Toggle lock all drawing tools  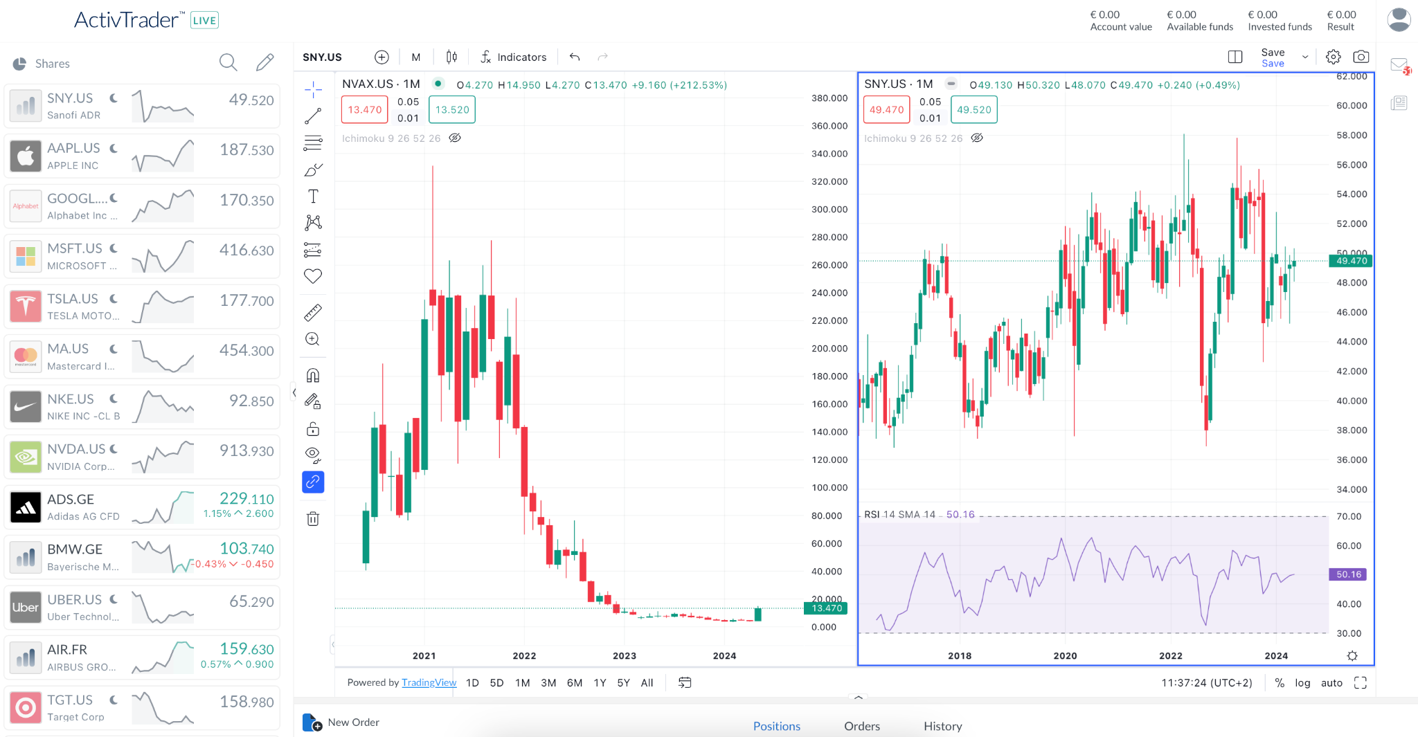(313, 429)
